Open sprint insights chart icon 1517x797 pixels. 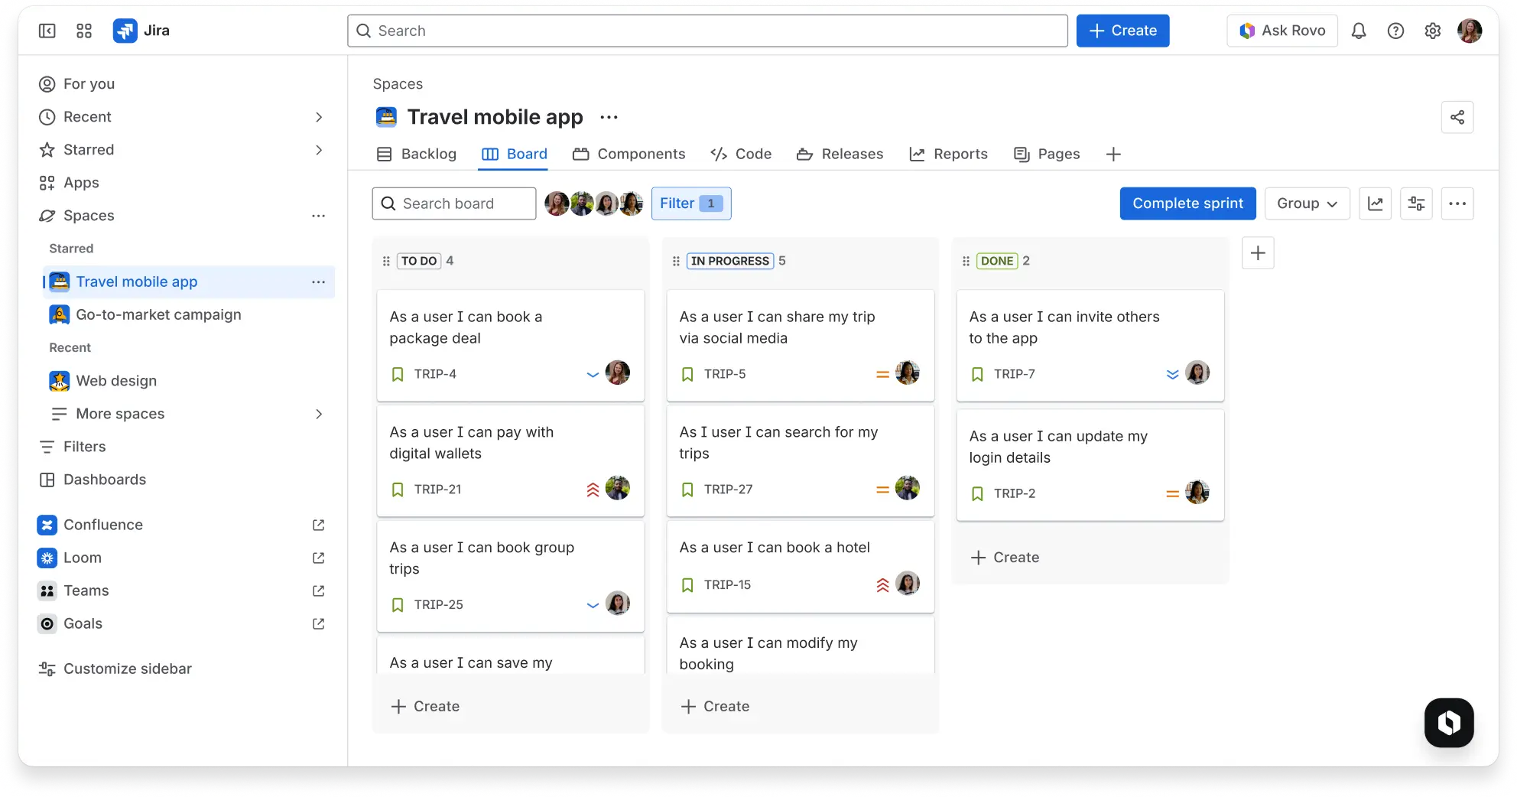tap(1375, 203)
